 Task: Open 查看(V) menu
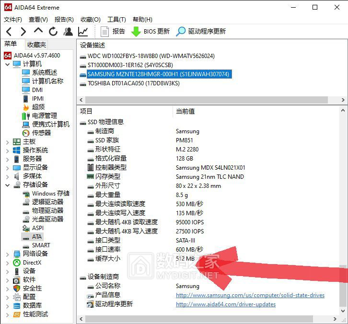(38, 20)
